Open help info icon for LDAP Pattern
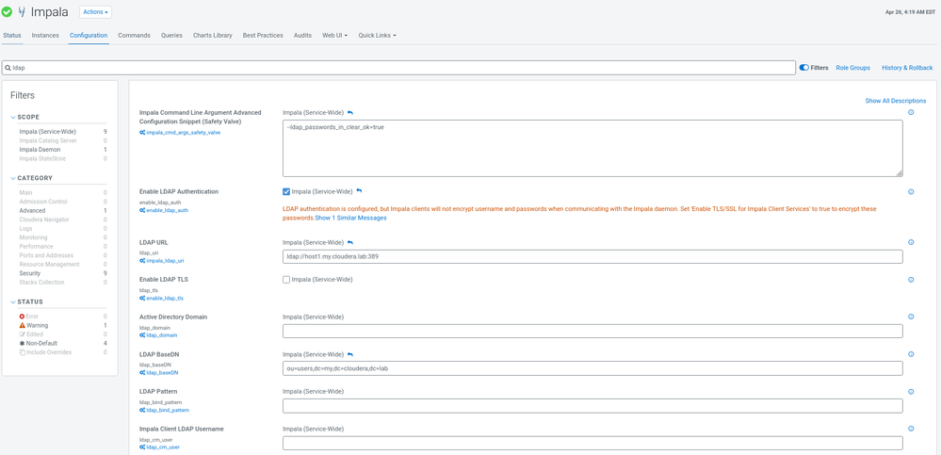Image resolution: width=941 pixels, height=455 pixels. pos(911,391)
